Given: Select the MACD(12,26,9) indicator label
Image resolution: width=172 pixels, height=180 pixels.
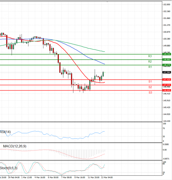Looking at the screenshot, I should click(x=15, y=146).
